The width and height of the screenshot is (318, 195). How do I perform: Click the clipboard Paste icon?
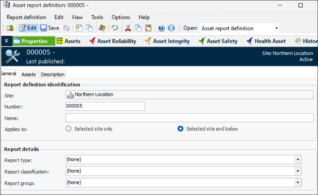[x=148, y=28]
